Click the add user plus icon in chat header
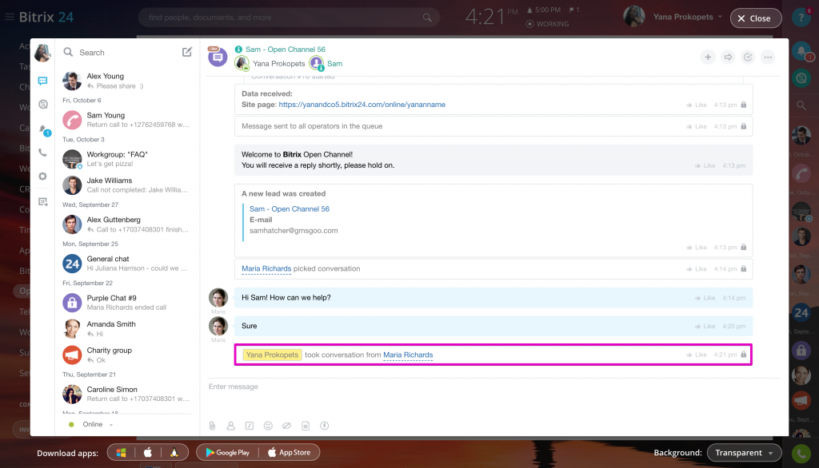 coord(708,58)
